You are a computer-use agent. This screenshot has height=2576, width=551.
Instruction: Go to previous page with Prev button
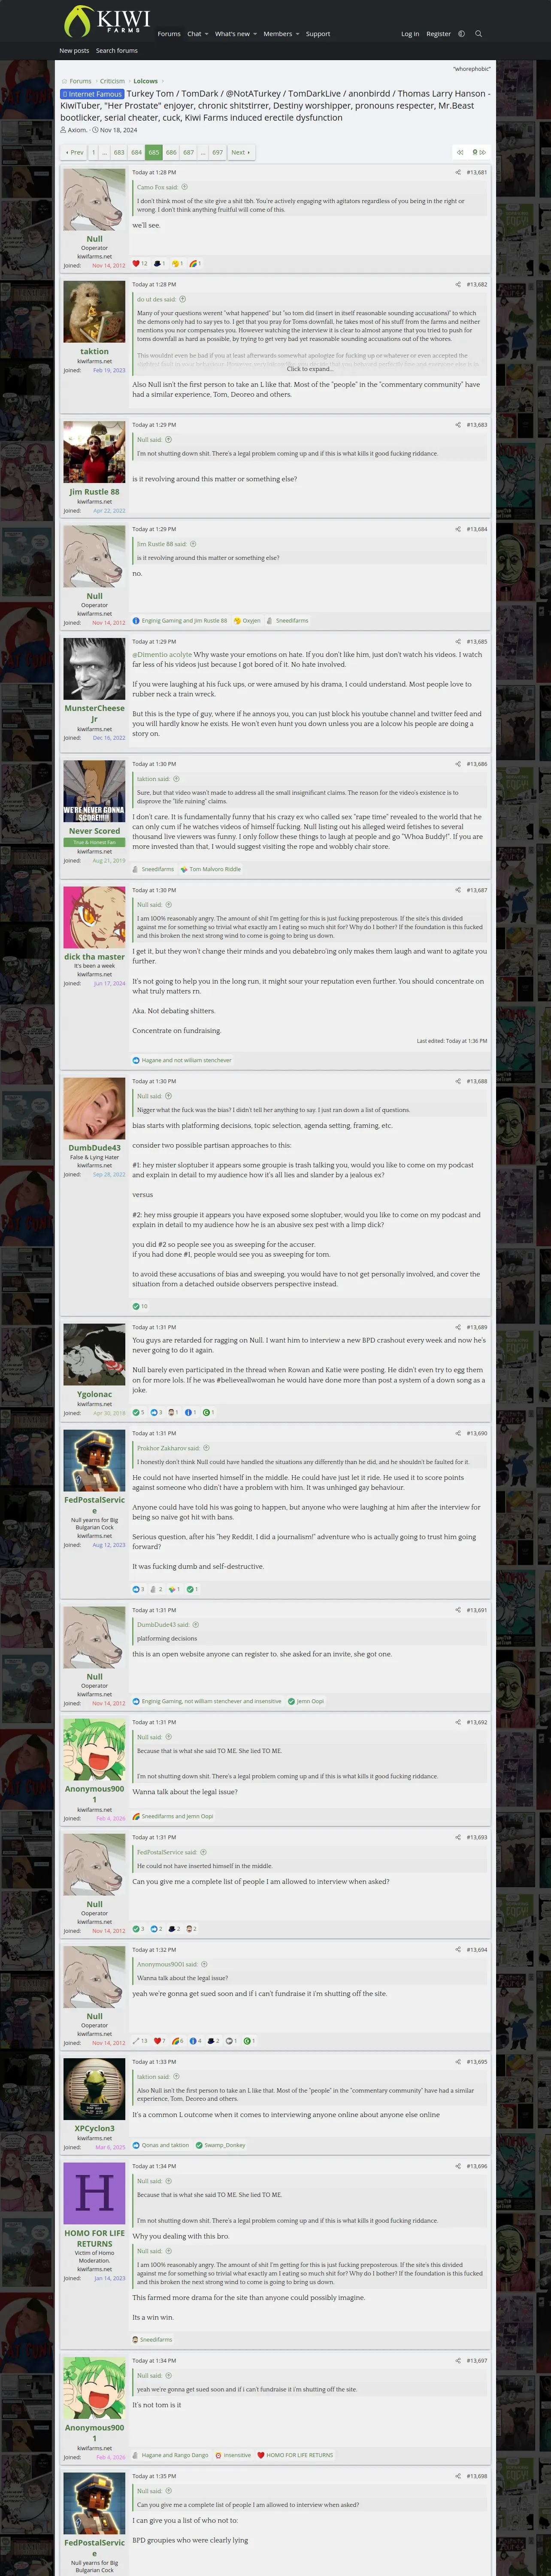pos(74,152)
